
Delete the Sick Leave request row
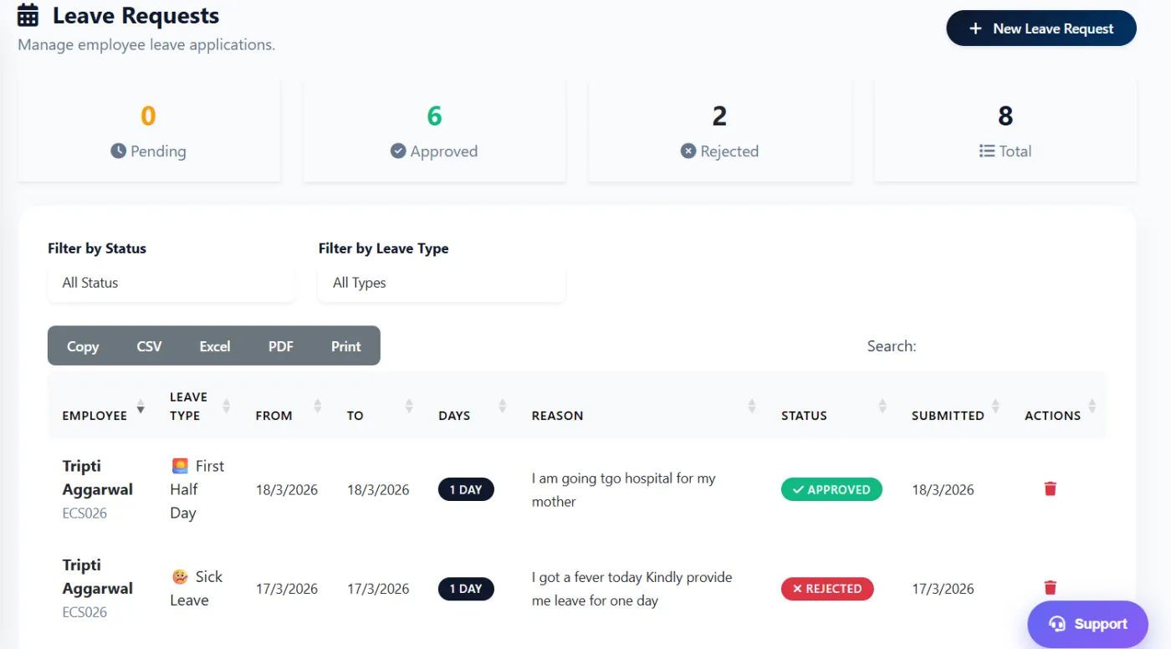coord(1051,588)
